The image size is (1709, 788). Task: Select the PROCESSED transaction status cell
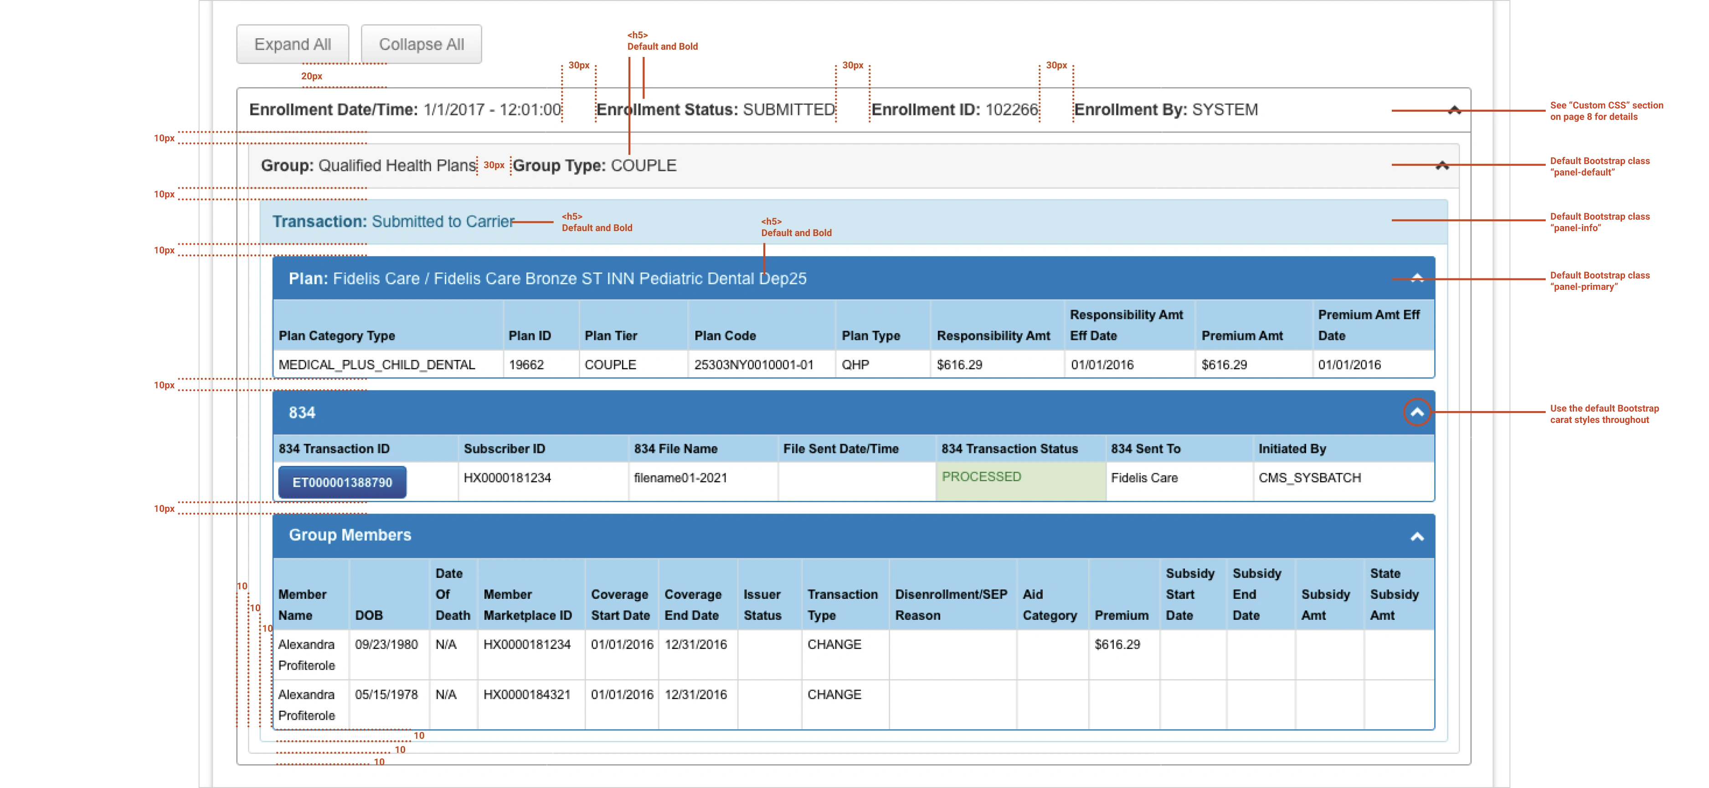pyautogui.click(x=982, y=477)
